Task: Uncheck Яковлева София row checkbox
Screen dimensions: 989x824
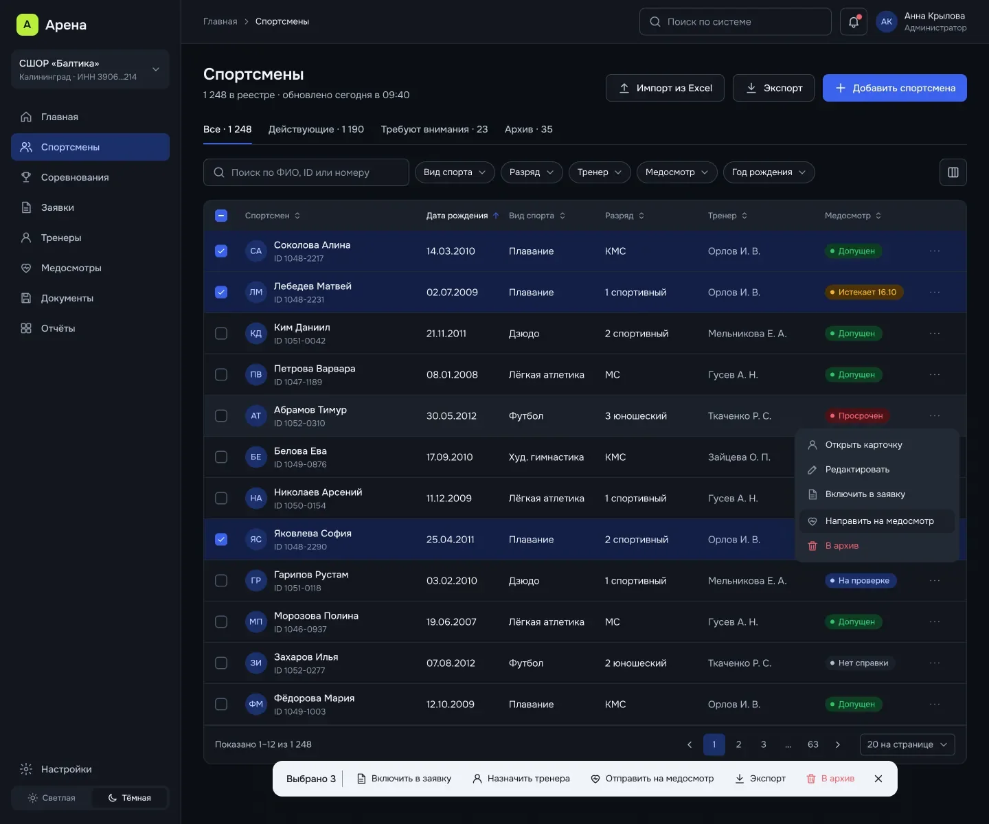Action: (x=221, y=540)
